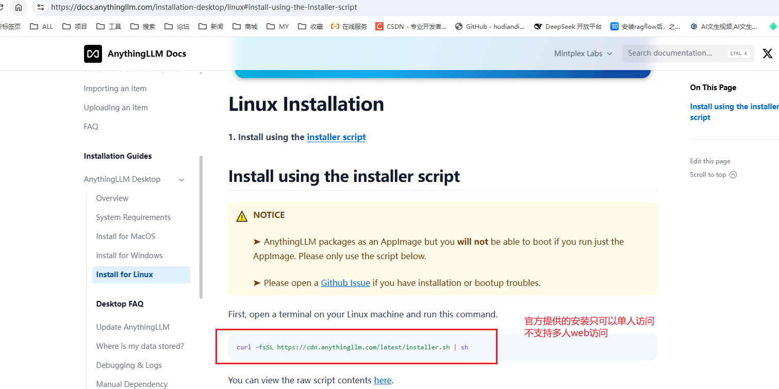Collapse the AnythingLLM Desktop section chevron
The image size is (779, 389).
(181, 179)
